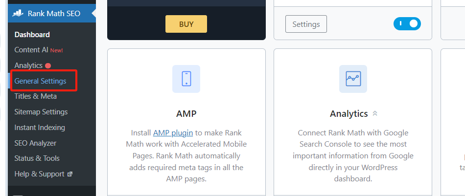This screenshot has height=196, width=465.
Task: Click the AMP mobile phone icon
Action: point(186,79)
